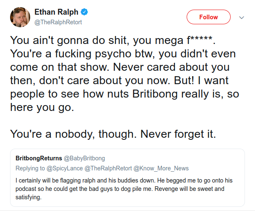Click the 'Replying to' label in quoted tweet
The image size is (255, 211).
pyautogui.click(x=30, y=168)
